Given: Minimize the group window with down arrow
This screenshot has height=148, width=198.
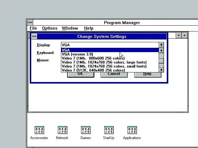Looking at the screenshot, I should [x=179, y=35].
